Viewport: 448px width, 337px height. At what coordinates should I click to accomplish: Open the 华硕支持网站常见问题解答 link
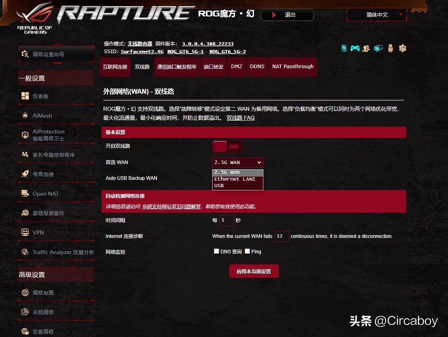(171, 206)
